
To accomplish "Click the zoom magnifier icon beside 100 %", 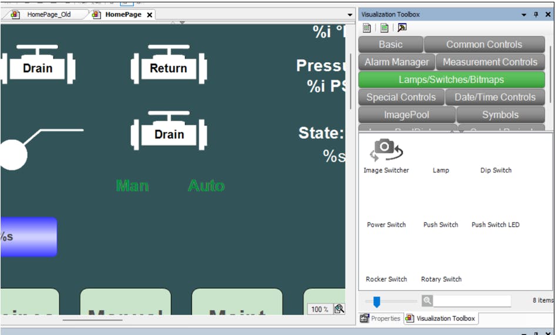I will (x=339, y=309).
